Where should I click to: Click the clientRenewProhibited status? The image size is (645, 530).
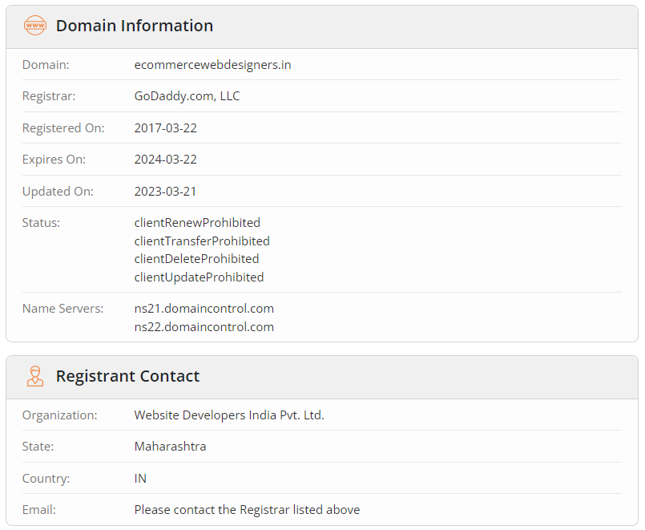pos(197,223)
